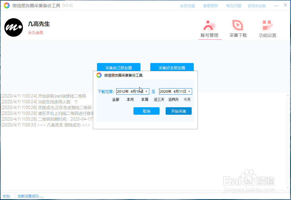
Task: Click log line 开始获取ipad端登陆二维码
Action: pos(44,96)
